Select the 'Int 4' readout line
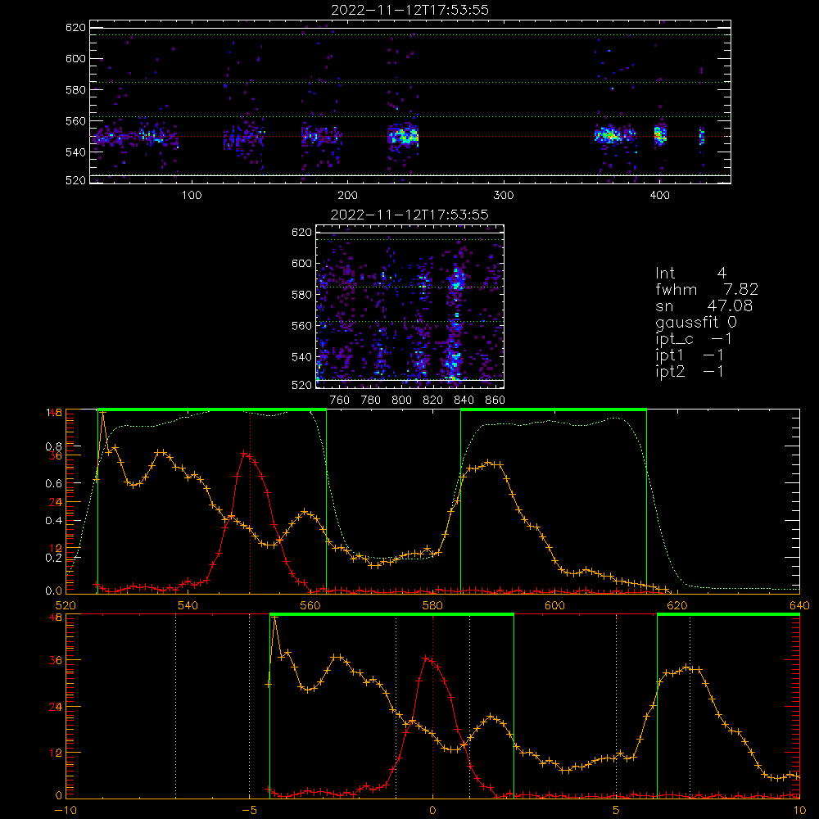Image resolution: width=819 pixels, height=819 pixels. [690, 274]
